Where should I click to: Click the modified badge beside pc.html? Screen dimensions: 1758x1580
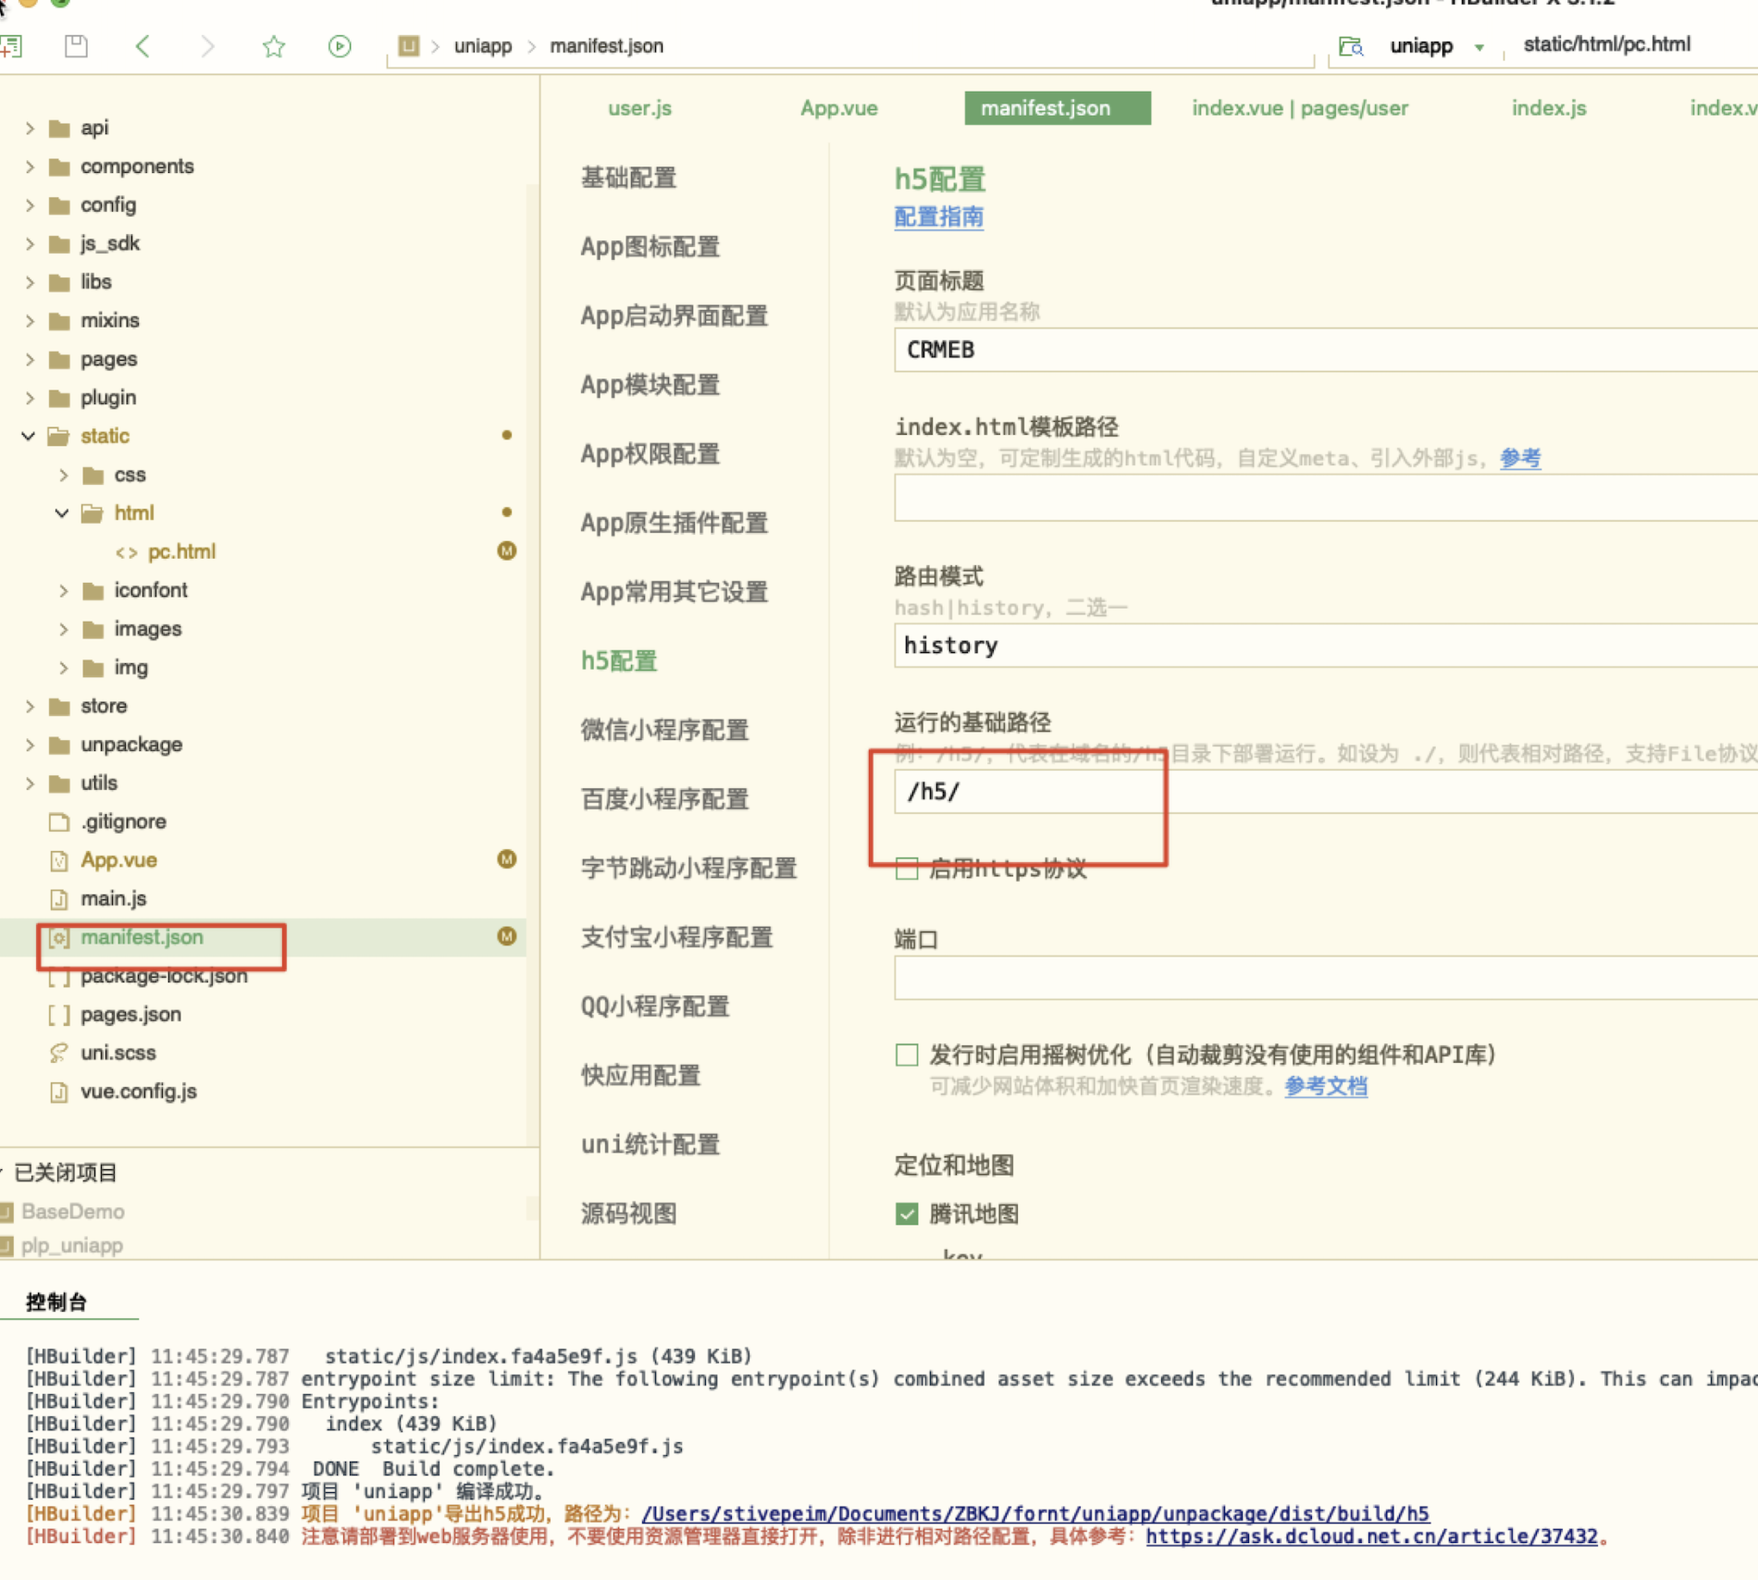[x=507, y=551]
